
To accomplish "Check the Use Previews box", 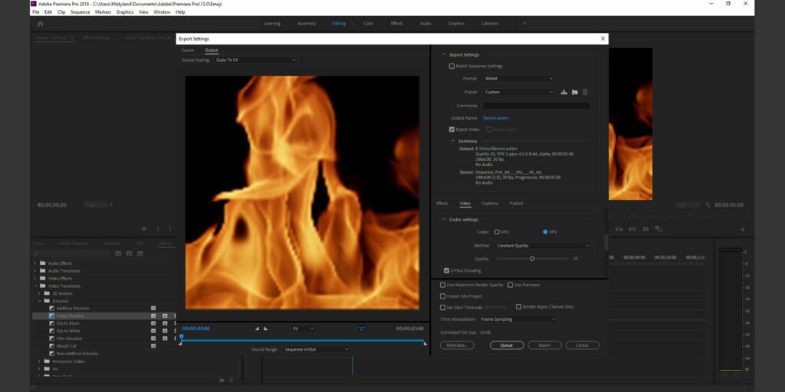I will 510,285.
